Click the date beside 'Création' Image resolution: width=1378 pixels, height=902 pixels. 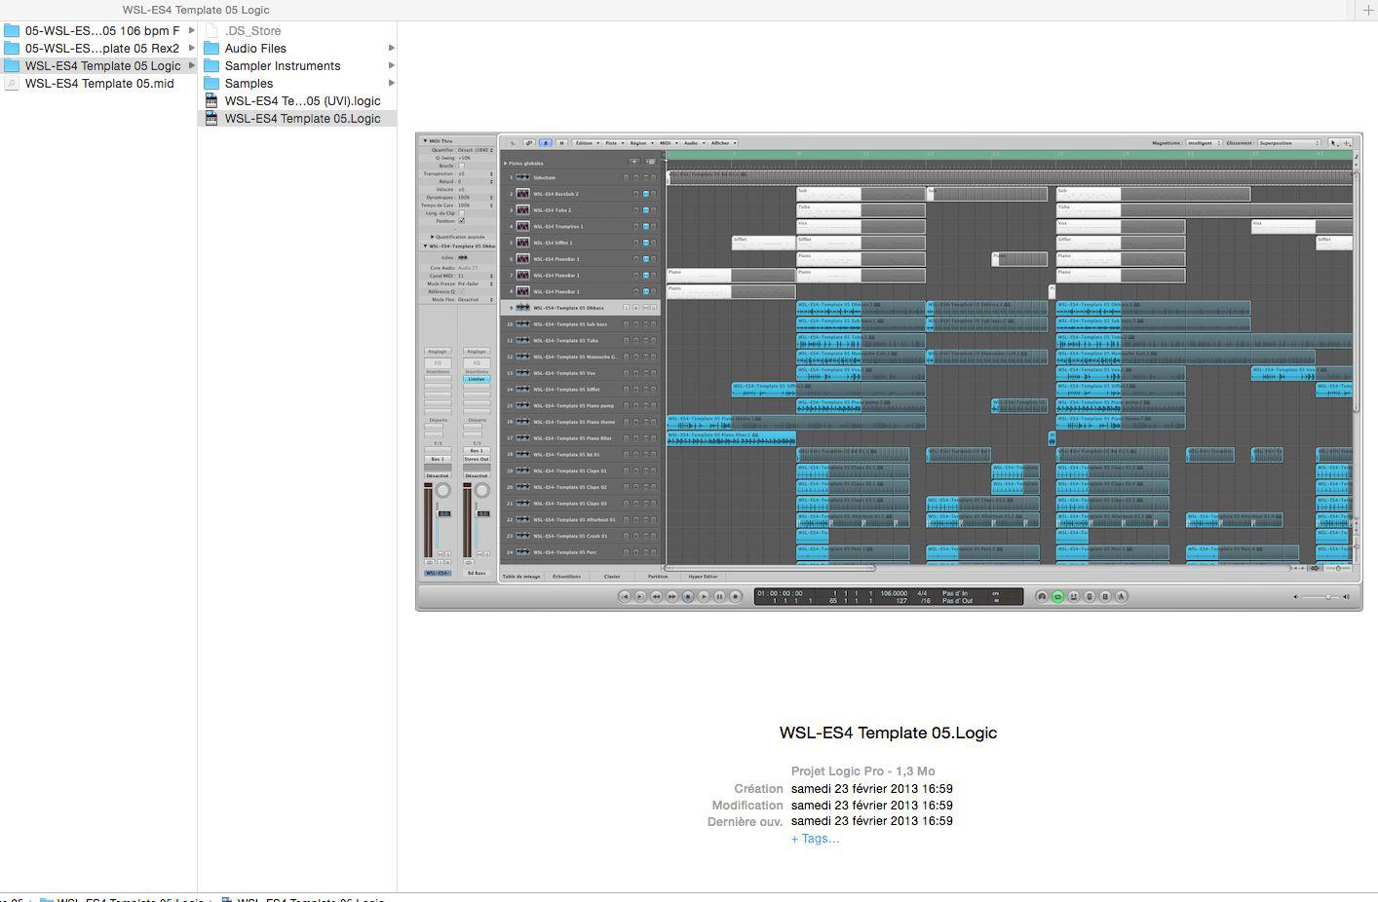871,788
